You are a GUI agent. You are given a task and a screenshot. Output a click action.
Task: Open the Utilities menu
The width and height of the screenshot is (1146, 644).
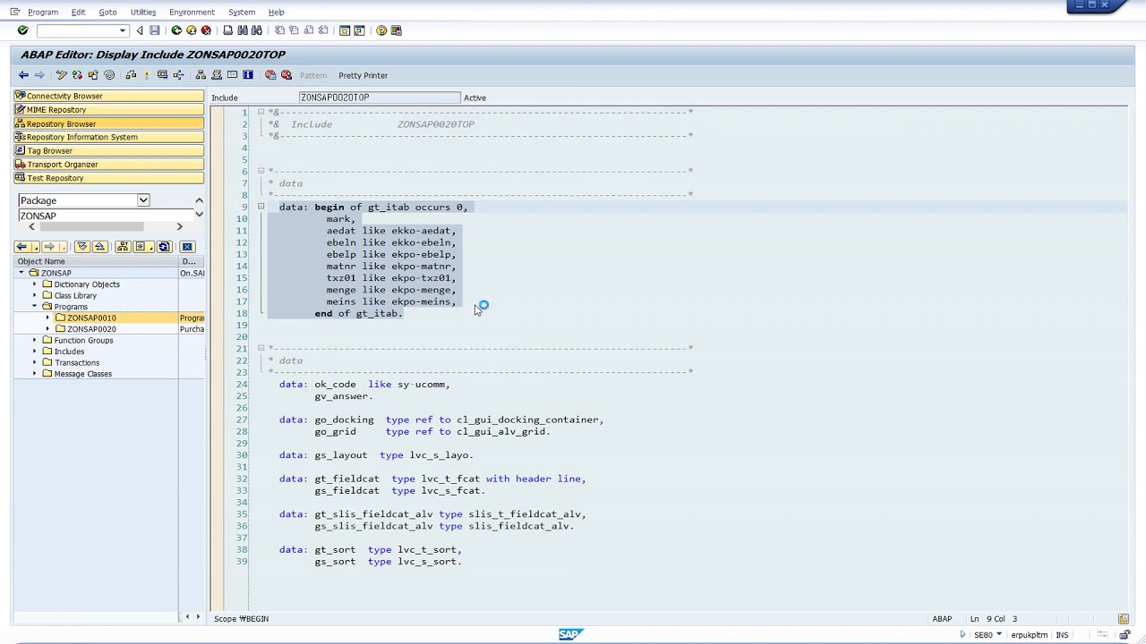[142, 12]
